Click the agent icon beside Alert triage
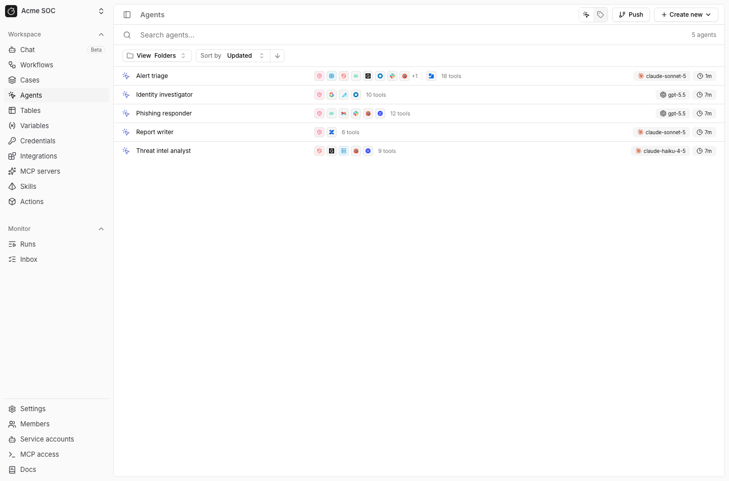The height and width of the screenshot is (481, 729). tap(126, 76)
